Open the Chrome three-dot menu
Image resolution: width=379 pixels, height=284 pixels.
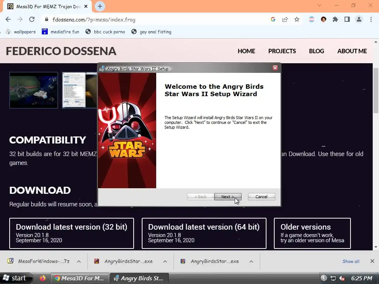point(371,19)
